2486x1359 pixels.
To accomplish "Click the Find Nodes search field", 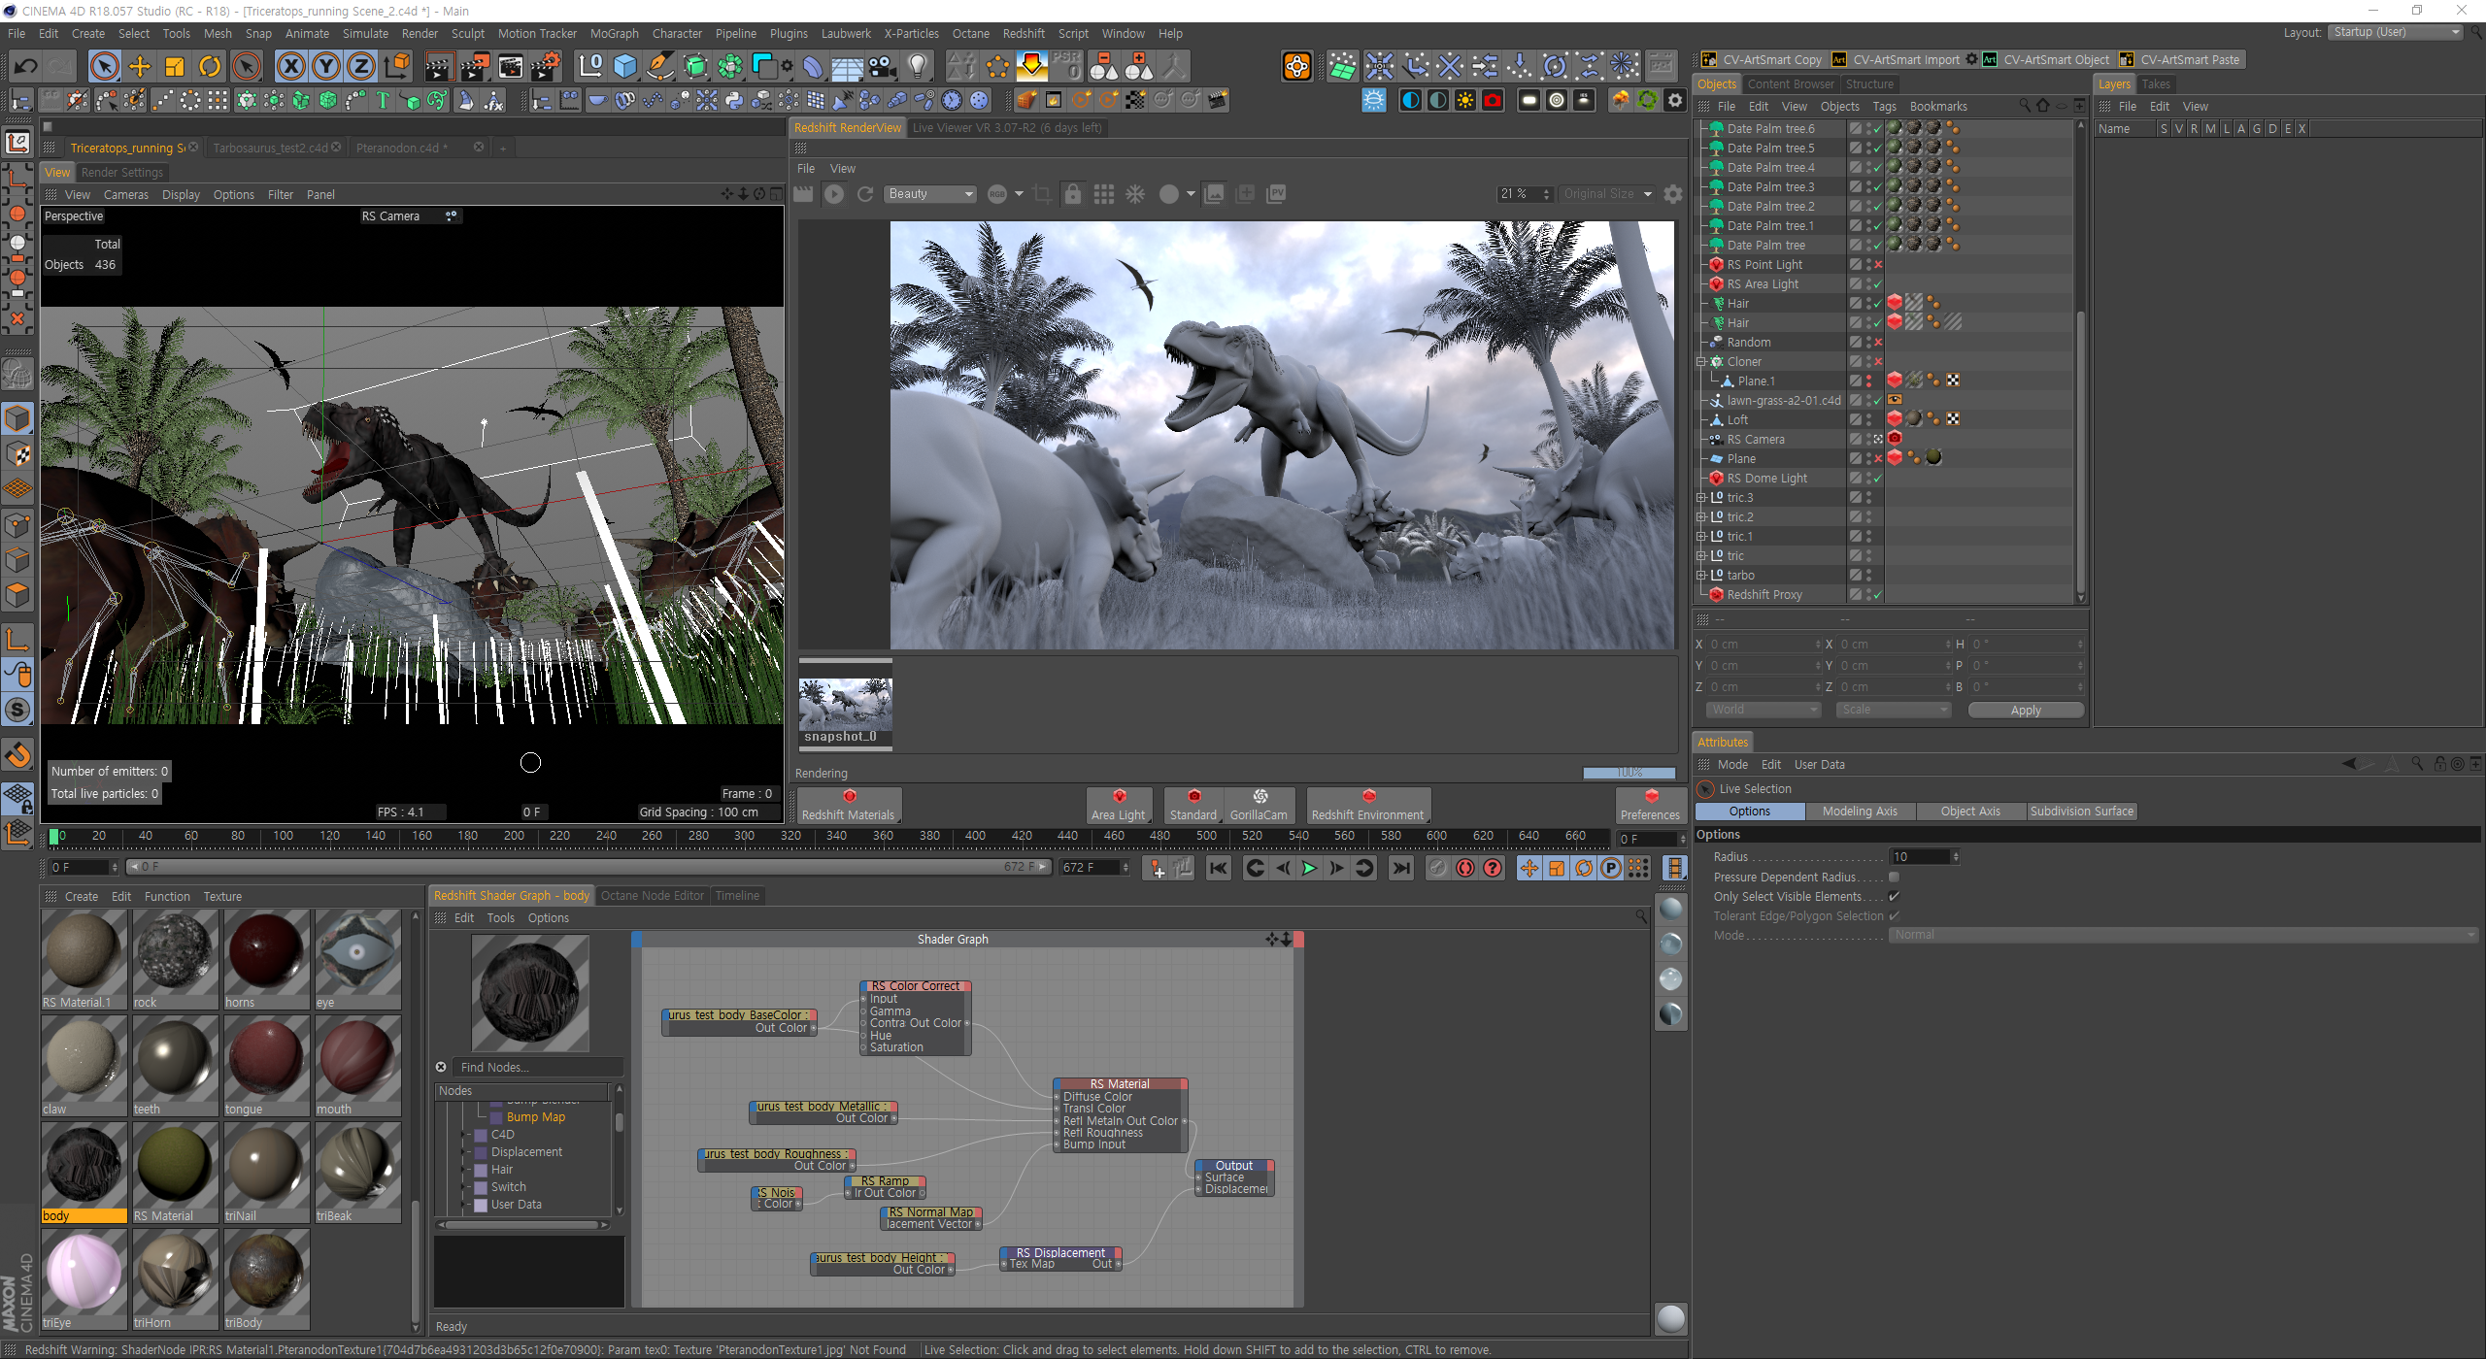I will [539, 1067].
